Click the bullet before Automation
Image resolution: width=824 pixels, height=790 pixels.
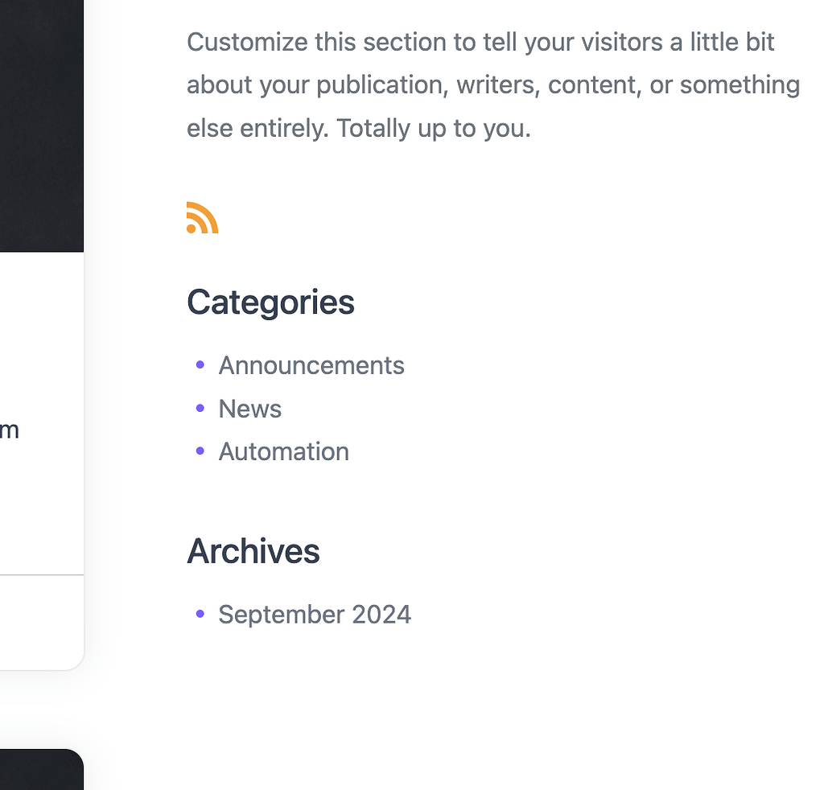coord(200,451)
